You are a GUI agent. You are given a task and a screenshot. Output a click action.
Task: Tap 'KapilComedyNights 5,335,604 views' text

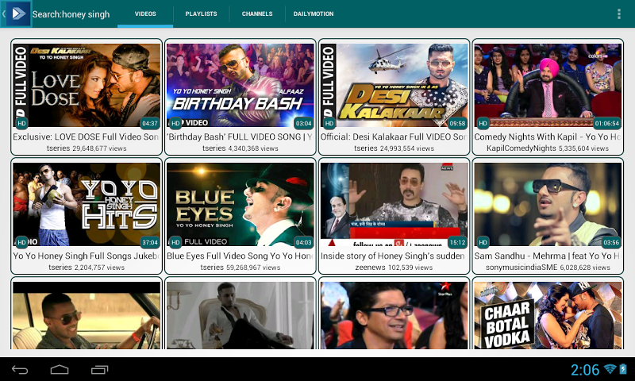(x=548, y=148)
